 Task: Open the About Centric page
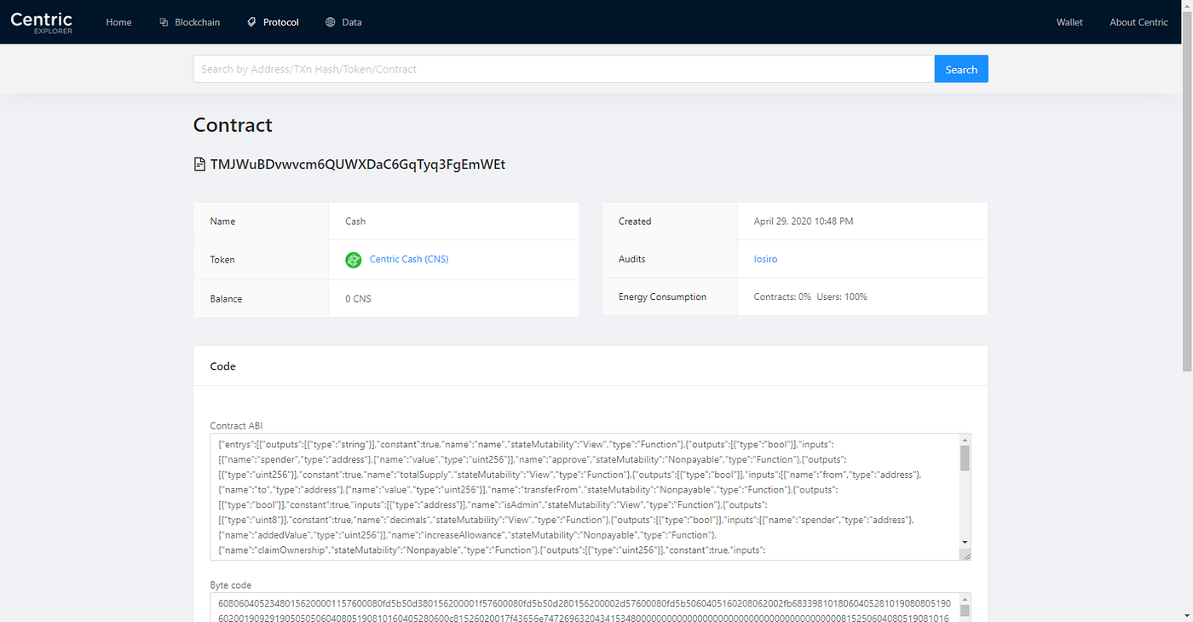pyautogui.click(x=1138, y=22)
